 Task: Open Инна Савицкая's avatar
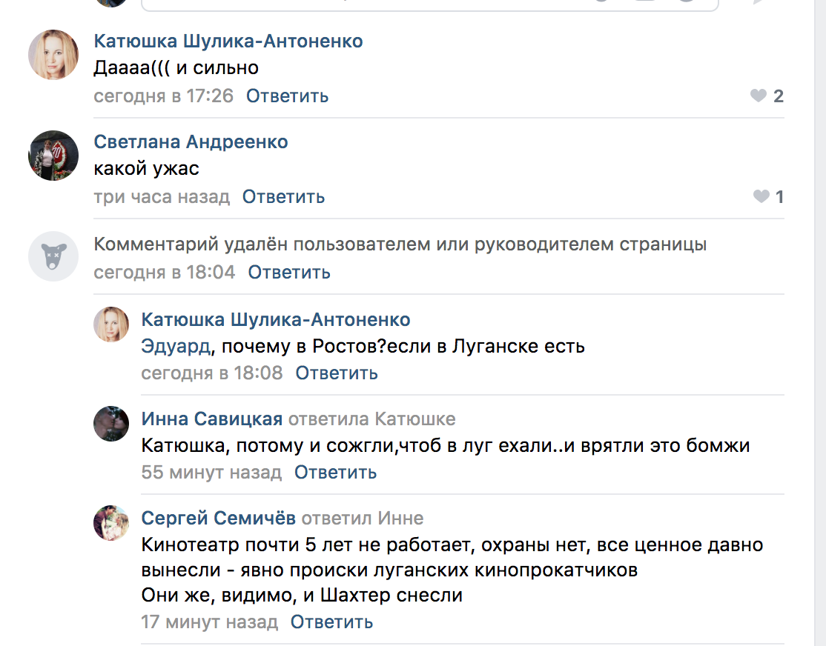point(111,424)
